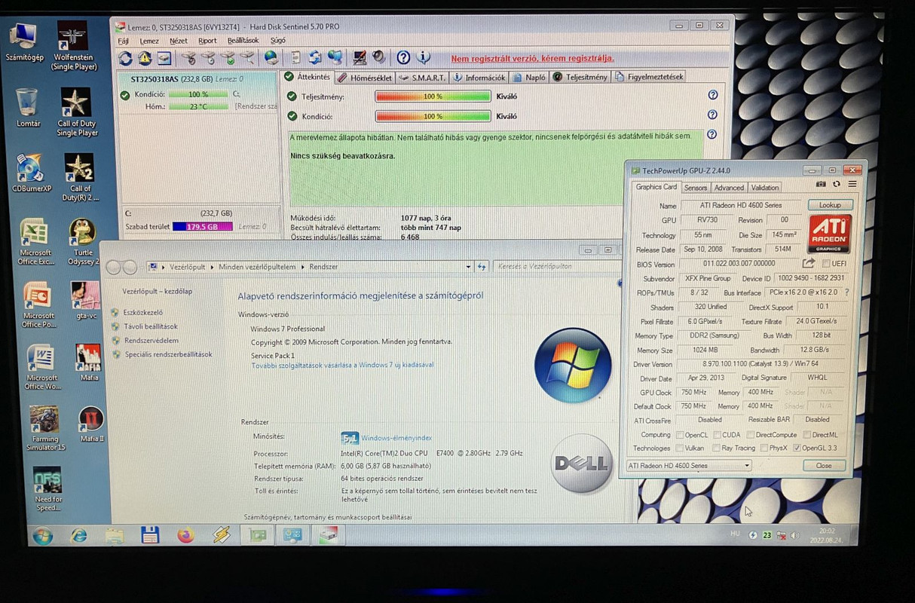Viewport: 915px width, 603px height.
Task: Switch to the Advanced tab in GPU-Z
Action: click(x=729, y=188)
